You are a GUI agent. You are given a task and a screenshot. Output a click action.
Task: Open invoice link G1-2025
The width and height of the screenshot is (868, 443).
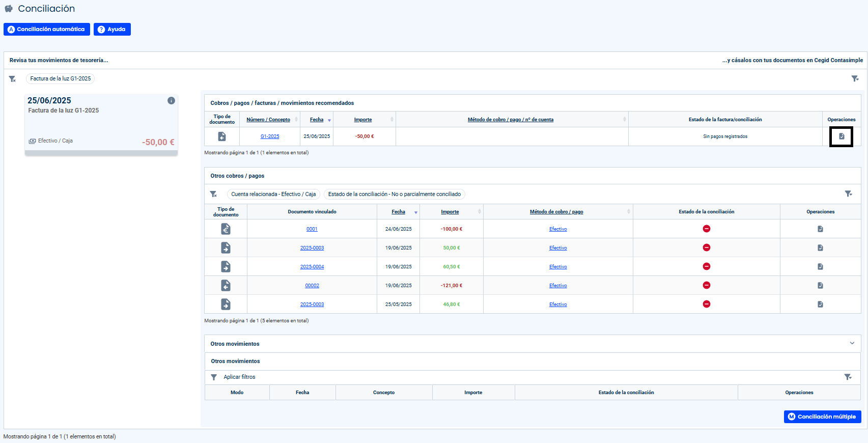click(270, 136)
